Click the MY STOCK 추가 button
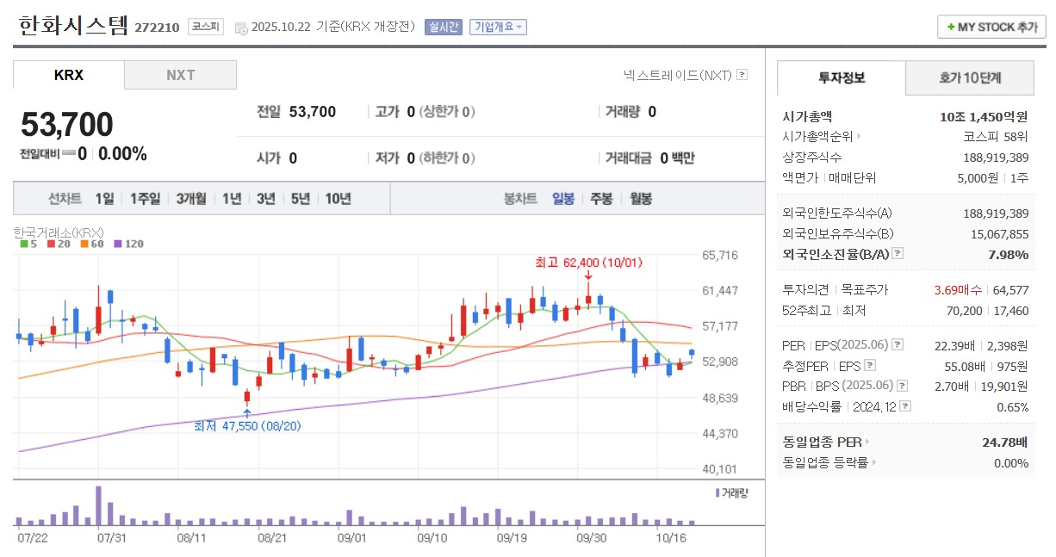The image size is (1056, 557). (x=991, y=27)
